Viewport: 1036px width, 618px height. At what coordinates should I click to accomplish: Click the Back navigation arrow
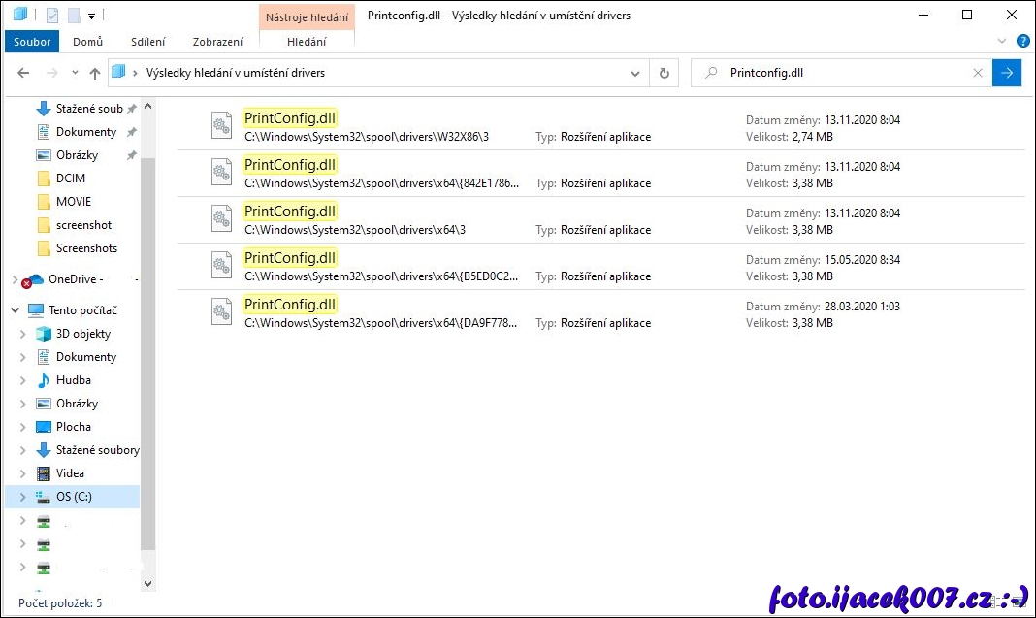tap(24, 73)
